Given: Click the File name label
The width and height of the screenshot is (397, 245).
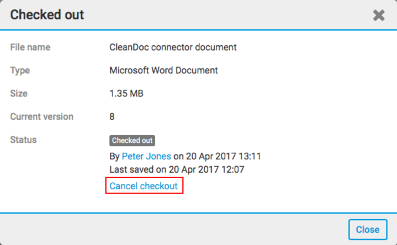Looking at the screenshot, I should [30, 47].
